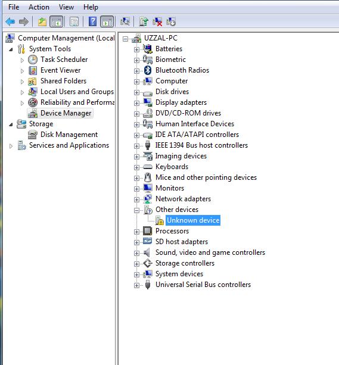Toggle Show/Hide Console Tree toolbar button

(x=57, y=21)
